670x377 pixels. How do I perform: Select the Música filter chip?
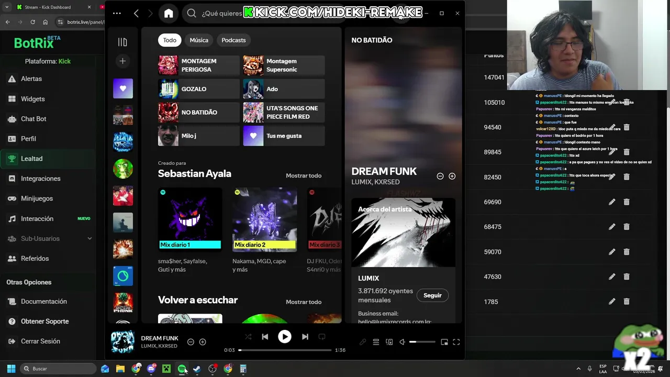tap(199, 40)
